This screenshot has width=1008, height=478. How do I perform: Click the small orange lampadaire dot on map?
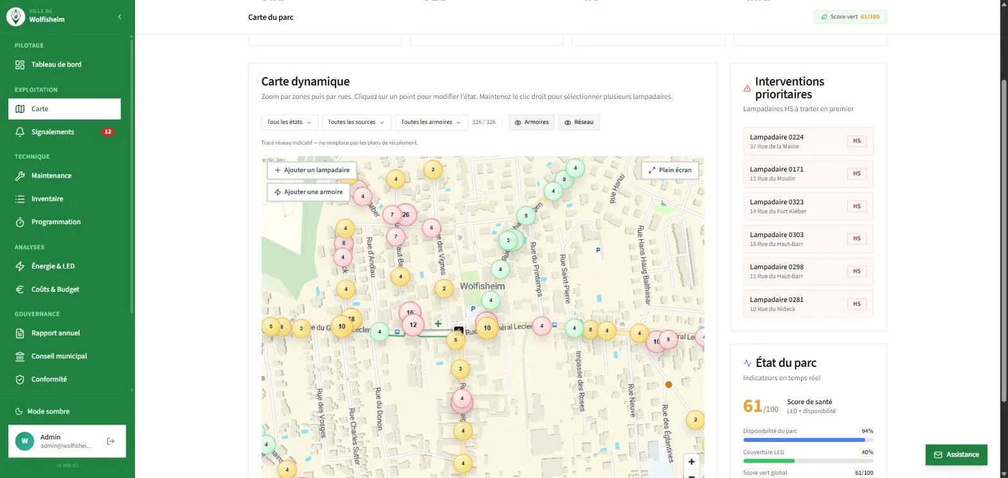coord(669,385)
